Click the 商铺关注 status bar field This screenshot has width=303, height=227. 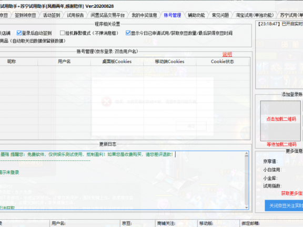coord(176,223)
